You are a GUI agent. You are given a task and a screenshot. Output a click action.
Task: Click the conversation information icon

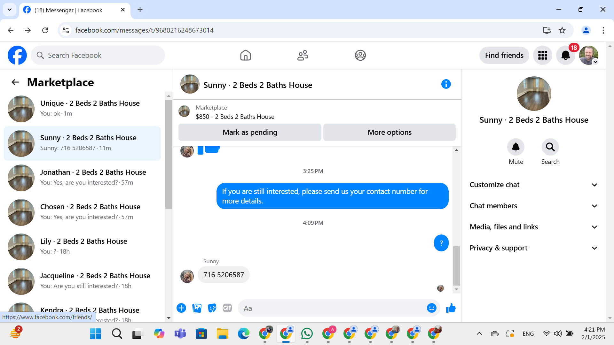446,84
